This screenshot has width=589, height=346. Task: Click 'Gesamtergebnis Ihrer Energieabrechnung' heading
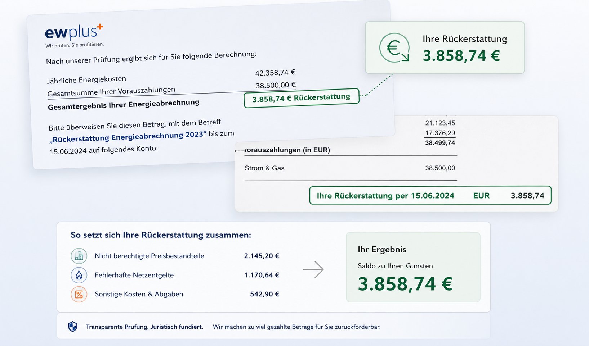[124, 105]
